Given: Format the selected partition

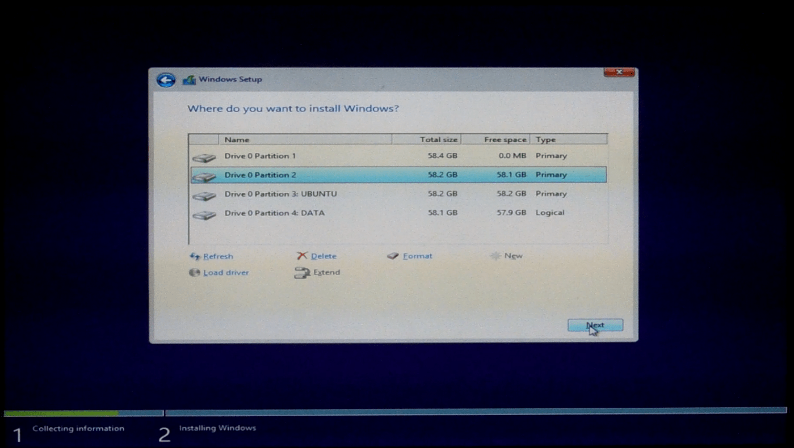Looking at the screenshot, I should coord(418,256).
